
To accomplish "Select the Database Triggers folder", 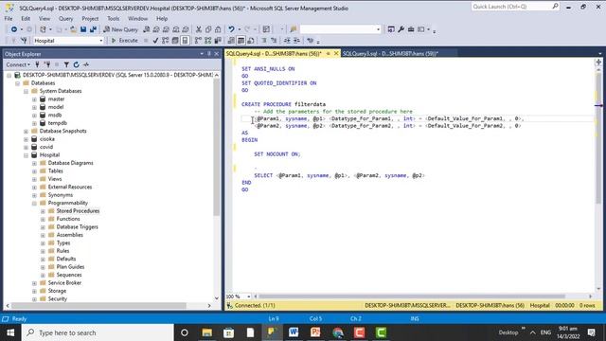I will coord(78,227).
